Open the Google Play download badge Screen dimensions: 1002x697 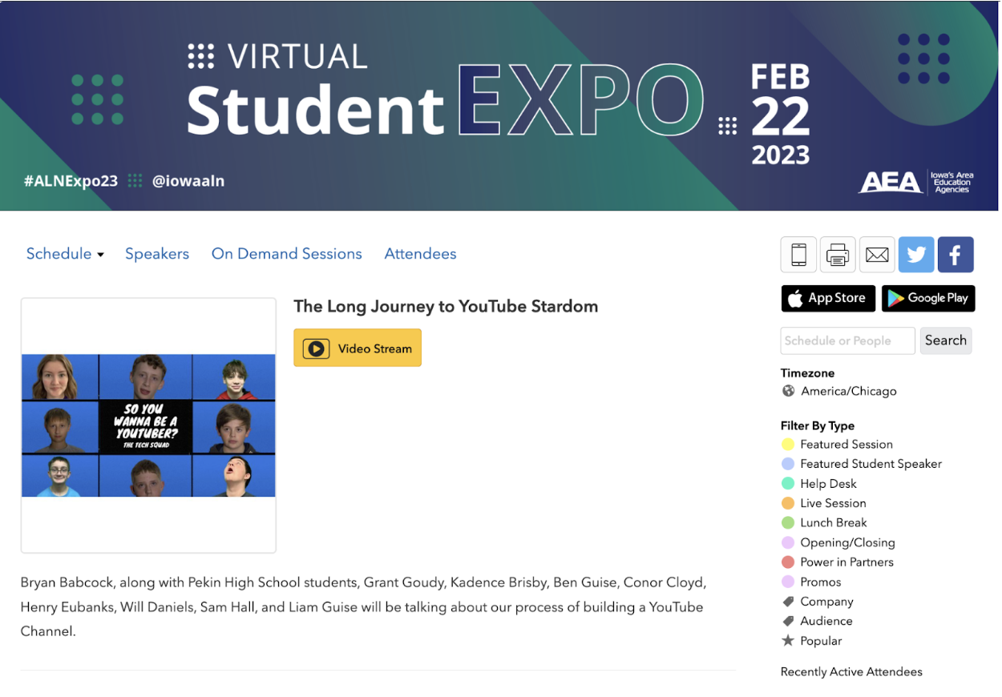click(928, 298)
